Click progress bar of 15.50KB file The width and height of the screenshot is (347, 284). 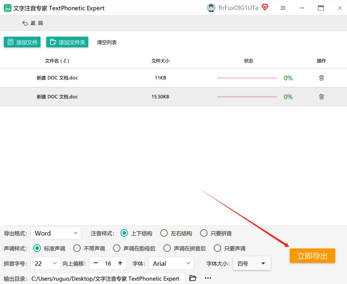coord(247,97)
